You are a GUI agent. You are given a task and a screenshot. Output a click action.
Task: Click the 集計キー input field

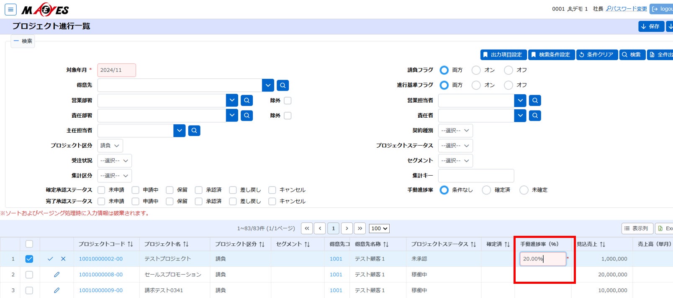tap(476, 176)
